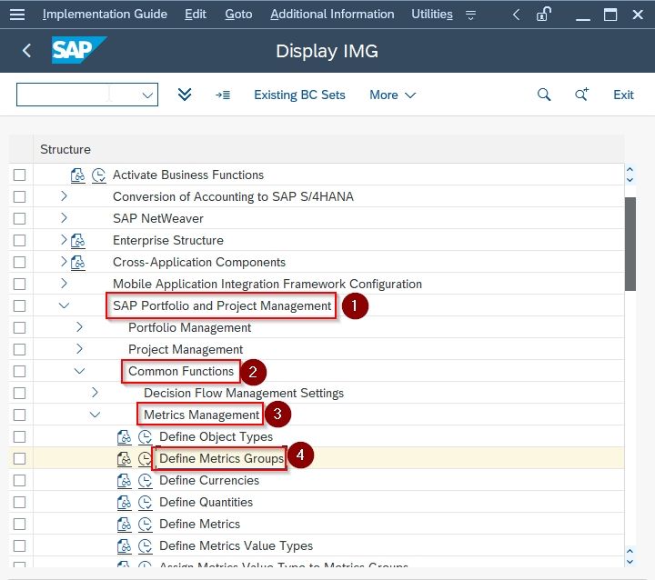Click the vertical scrollbar thumb
This screenshot has width=655, height=580.
tap(630, 245)
